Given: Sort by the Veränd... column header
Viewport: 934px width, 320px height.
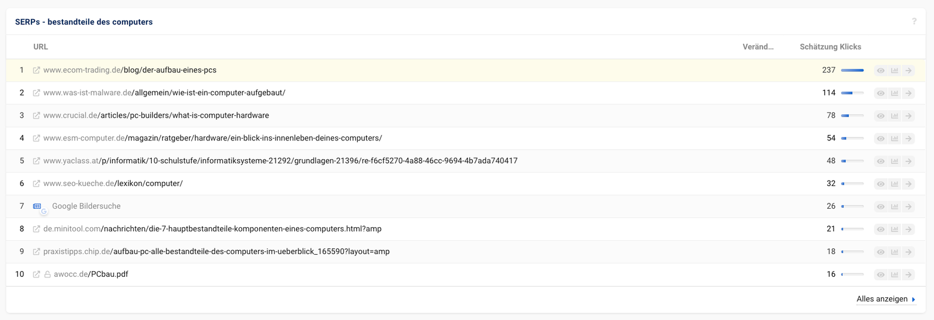Looking at the screenshot, I should [x=758, y=47].
